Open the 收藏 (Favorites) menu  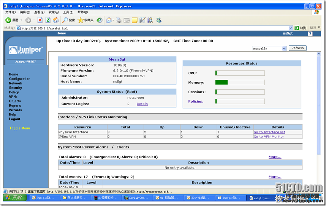[54, 12]
